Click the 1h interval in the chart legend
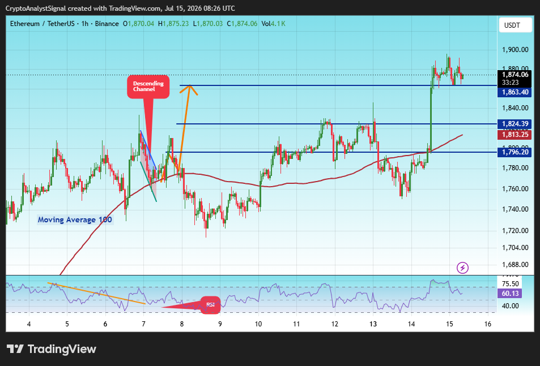The height and width of the screenshot is (366, 540). [x=85, y=24]
